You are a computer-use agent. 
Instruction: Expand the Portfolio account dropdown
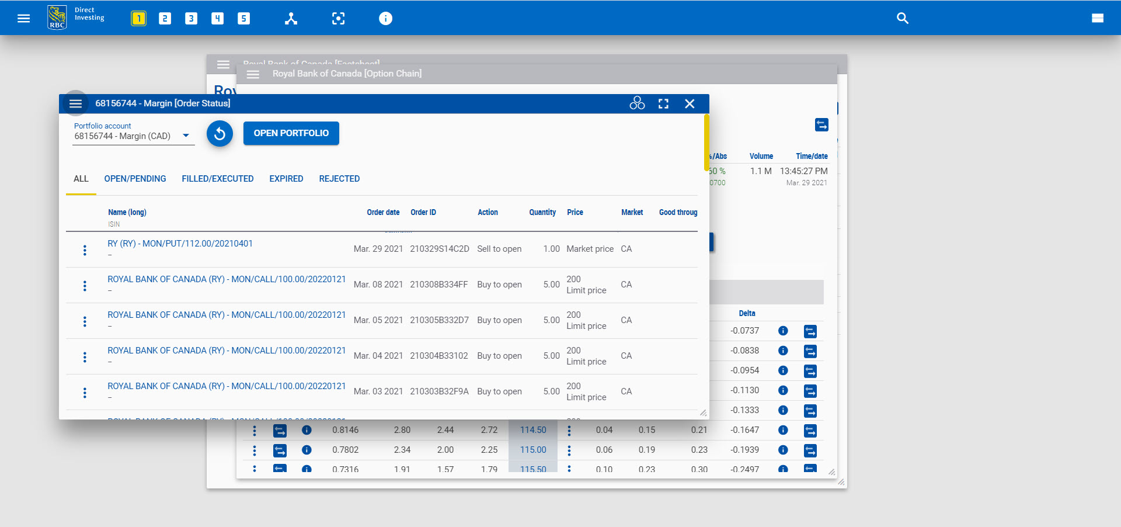point(186,135)
